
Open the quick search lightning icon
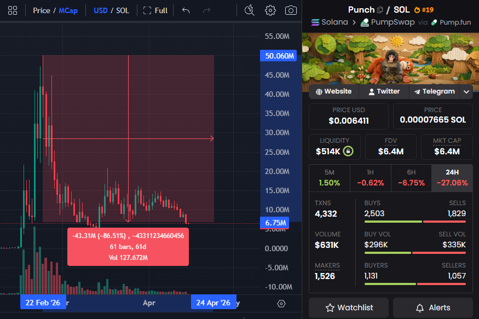coord(250,10)
